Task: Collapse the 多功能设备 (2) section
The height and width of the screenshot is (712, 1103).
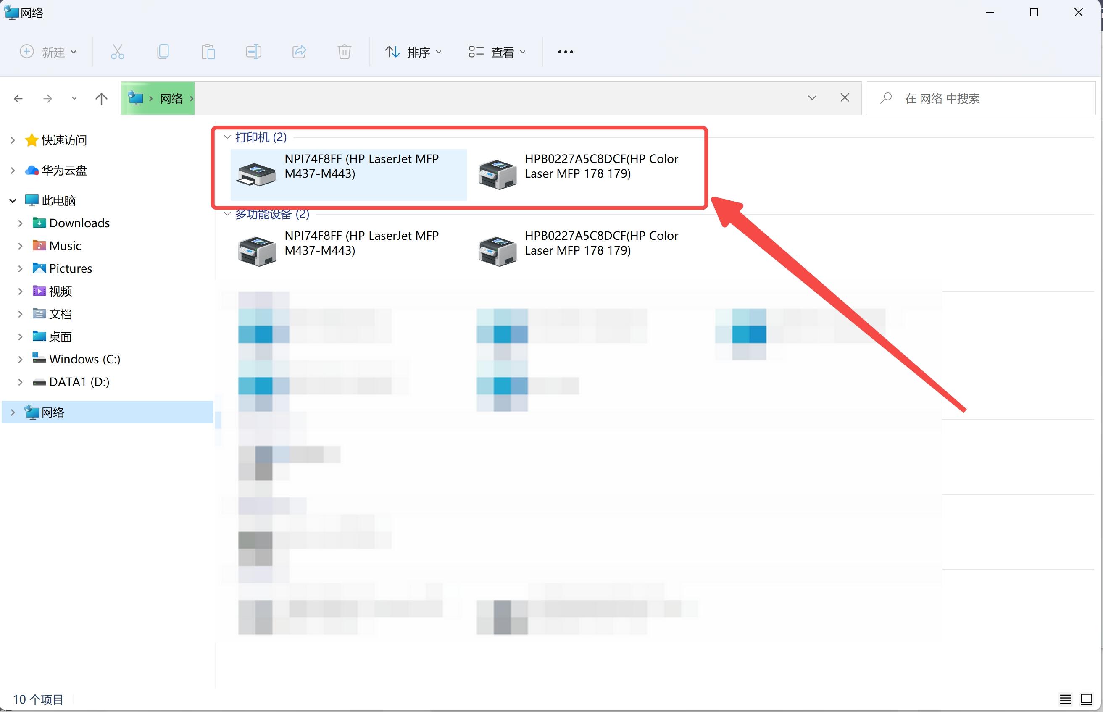Action: point(227,213)
